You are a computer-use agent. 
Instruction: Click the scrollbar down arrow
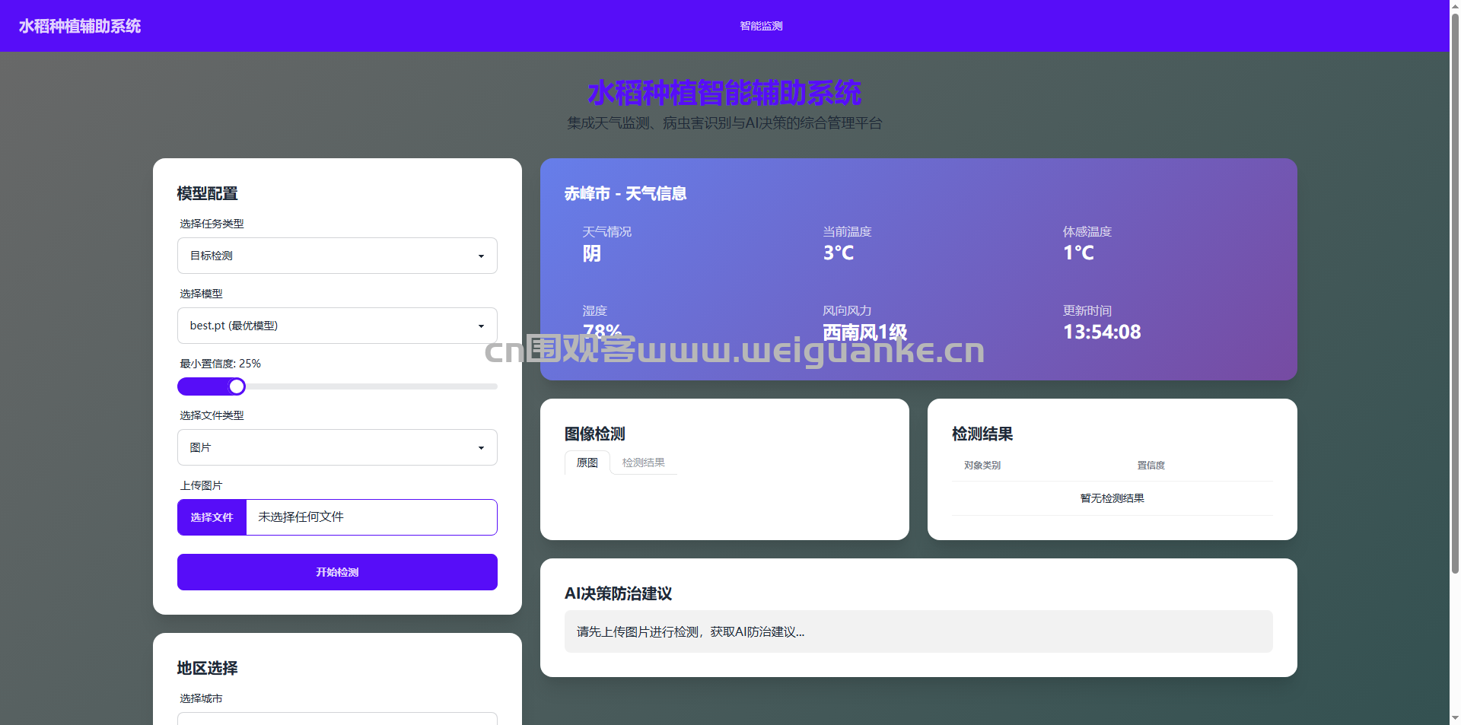pos(1455,717)
